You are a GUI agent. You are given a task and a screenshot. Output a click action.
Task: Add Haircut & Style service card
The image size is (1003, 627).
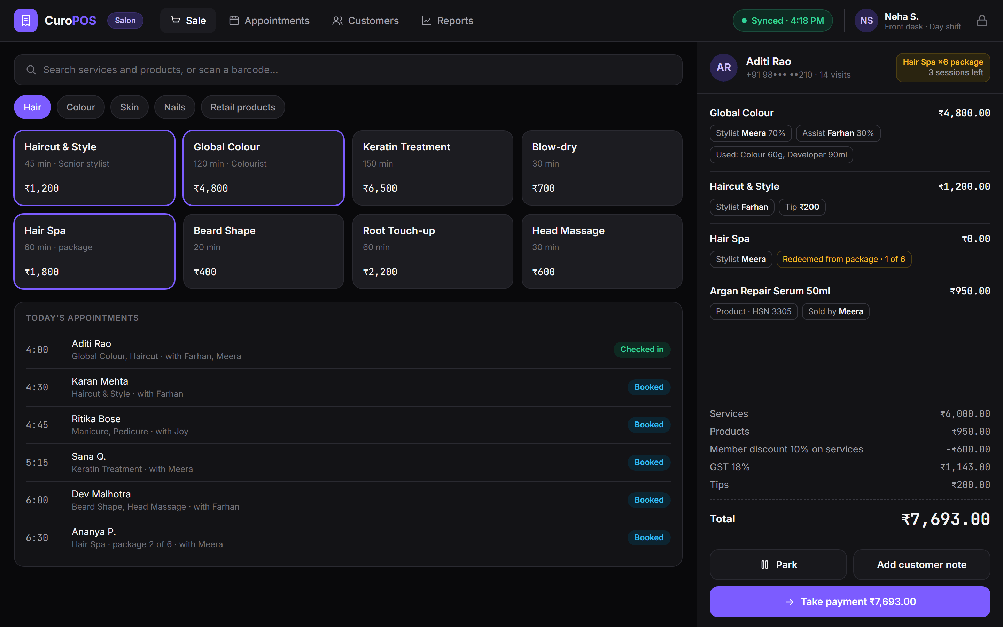pos(94,168)
